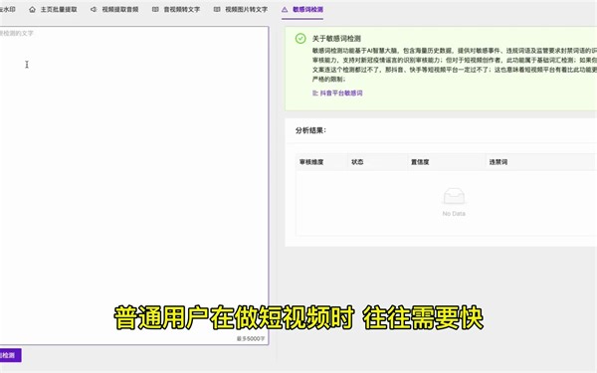
Task: Click the warning triangle icon beside 敏感词检测
Action: coord(285,10)
